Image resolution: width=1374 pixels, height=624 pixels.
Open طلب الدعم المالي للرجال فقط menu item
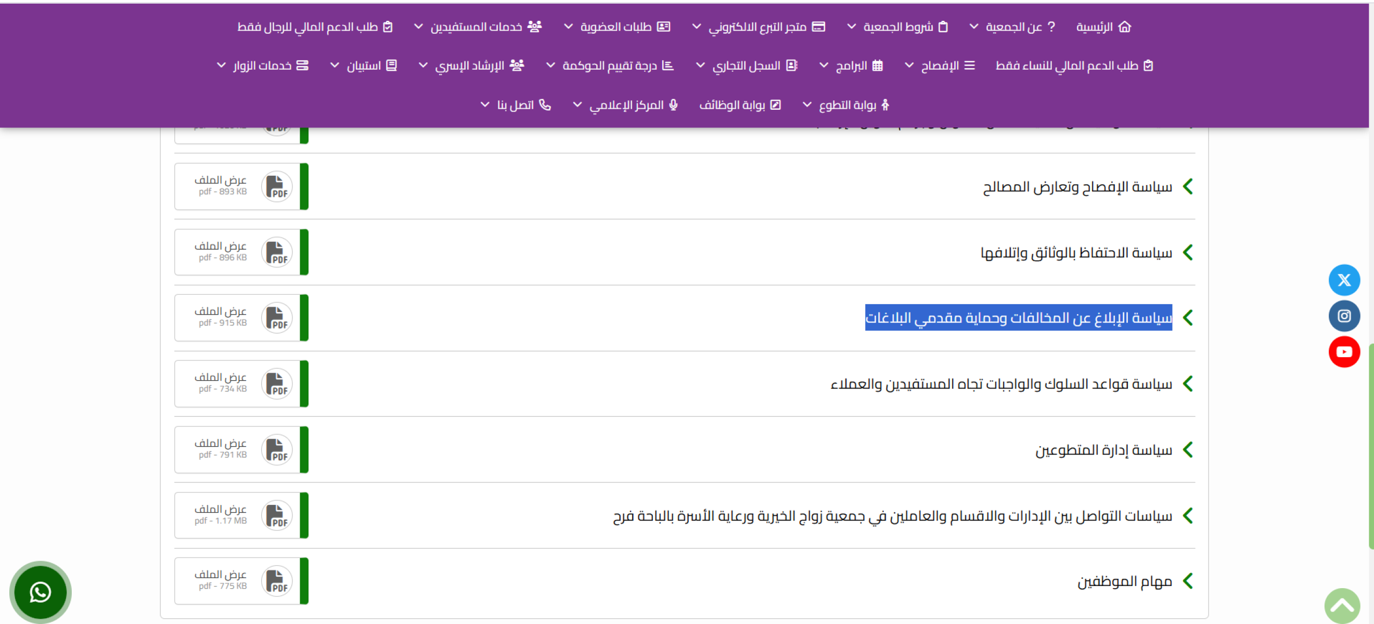click(x=315, y=27)
